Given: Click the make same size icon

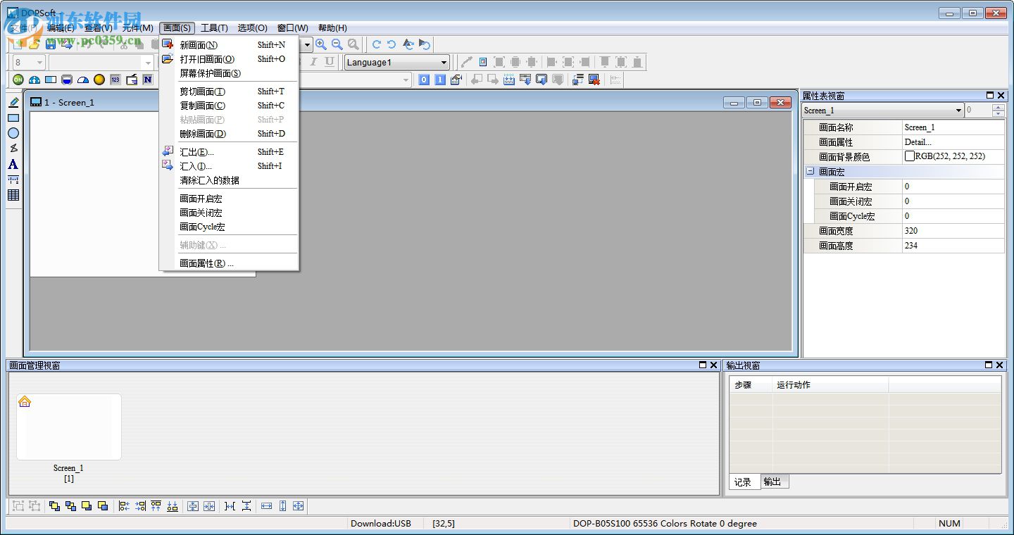Looking at the screenshot, I should pos(298,506).
